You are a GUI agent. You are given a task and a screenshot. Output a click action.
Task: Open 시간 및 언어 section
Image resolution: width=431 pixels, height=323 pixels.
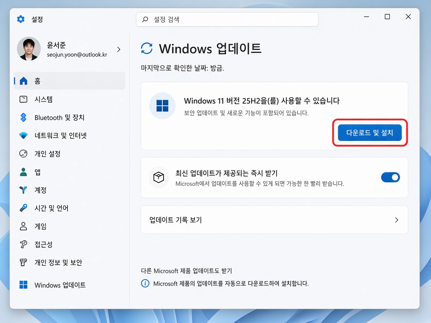pyautogui.click(x=70, y=208)
